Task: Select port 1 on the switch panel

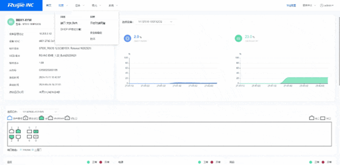Action: 11,131
